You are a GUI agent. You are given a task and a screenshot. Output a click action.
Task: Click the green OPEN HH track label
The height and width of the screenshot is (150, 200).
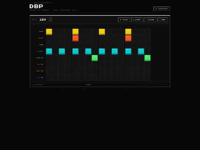(40, 58)
